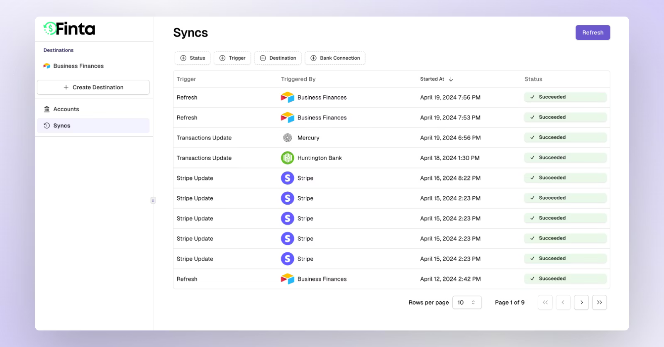The width and height of the screenshot is (664, 347).
Task: Open the Bank Connection filter
Action: click(x=335, y=58)
